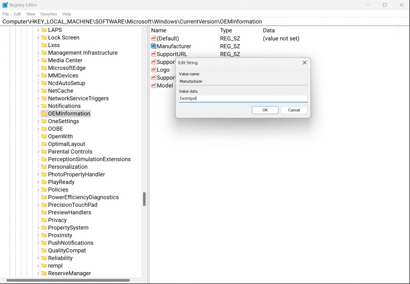Close the Edit String dialog with X
Viewport: 410px width, 284px height.
304,63
